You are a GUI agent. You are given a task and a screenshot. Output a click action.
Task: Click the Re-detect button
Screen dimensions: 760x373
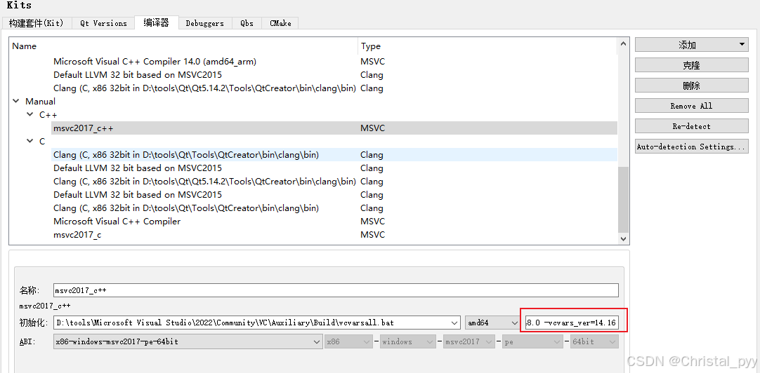click(x=691, y=126)
